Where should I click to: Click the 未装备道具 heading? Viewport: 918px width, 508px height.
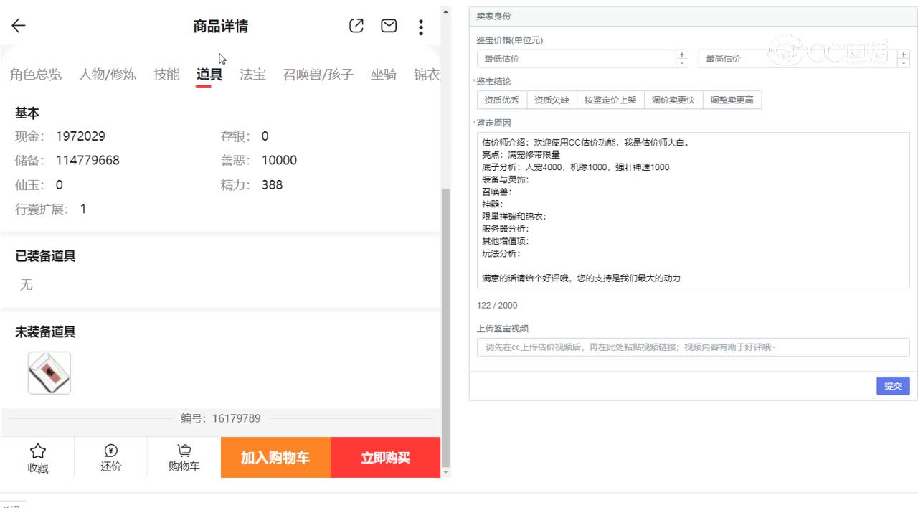[x=45, y=332]
